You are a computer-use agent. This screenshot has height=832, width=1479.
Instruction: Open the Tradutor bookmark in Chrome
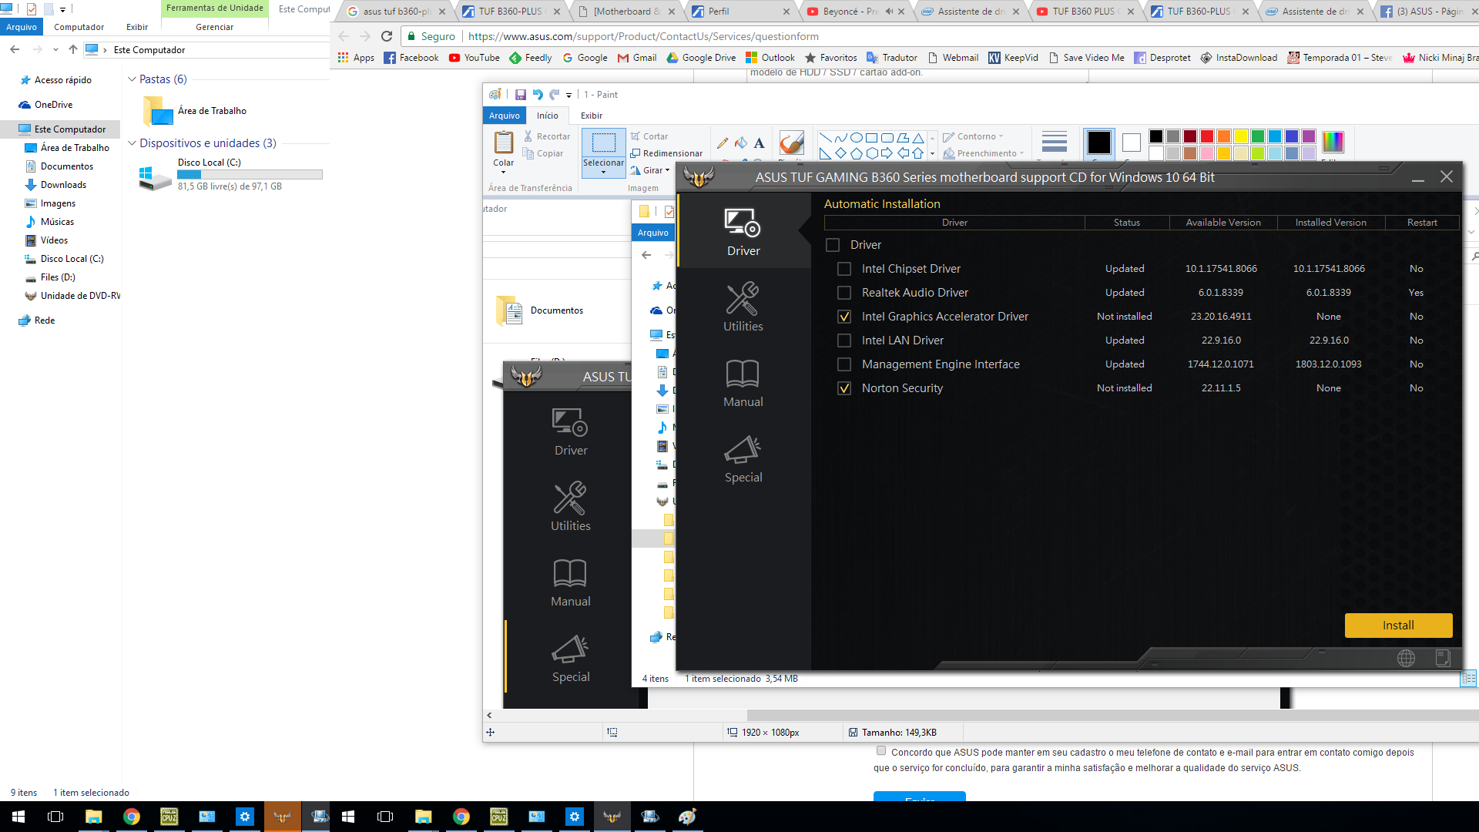pyautogui.click(x=891, y=58)
